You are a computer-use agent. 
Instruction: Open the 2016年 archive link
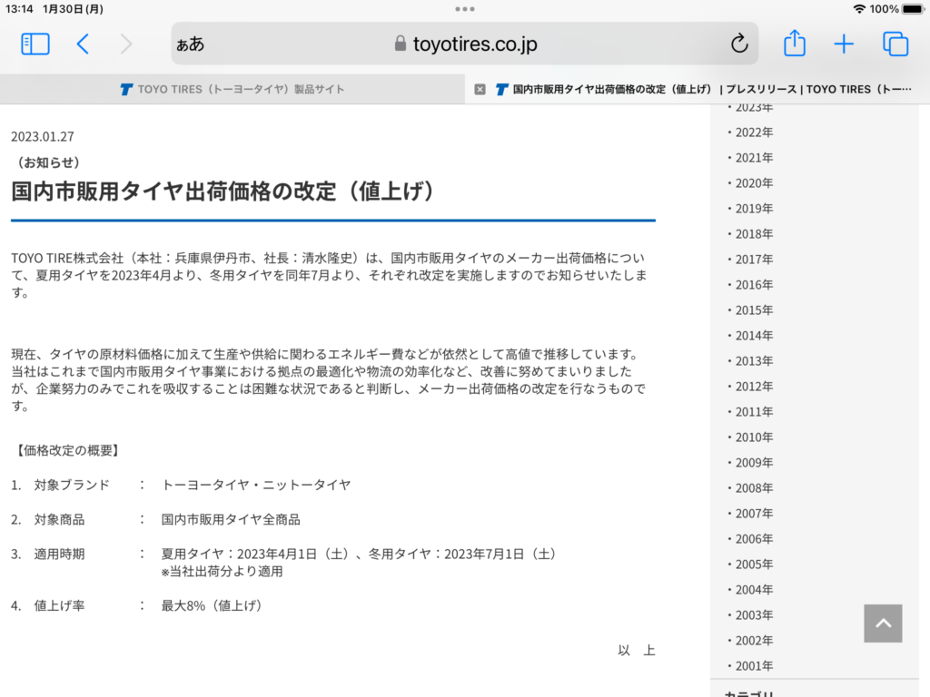coord(754,285)
